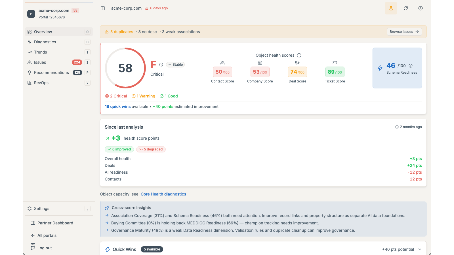Click the 1 Good status label
This screenshot has width=454, height=255.
click(x=169, y=96)
